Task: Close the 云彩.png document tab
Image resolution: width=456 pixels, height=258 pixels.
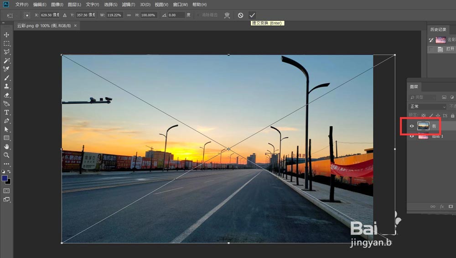Action: pyautogui.click(x=75, y=25)
